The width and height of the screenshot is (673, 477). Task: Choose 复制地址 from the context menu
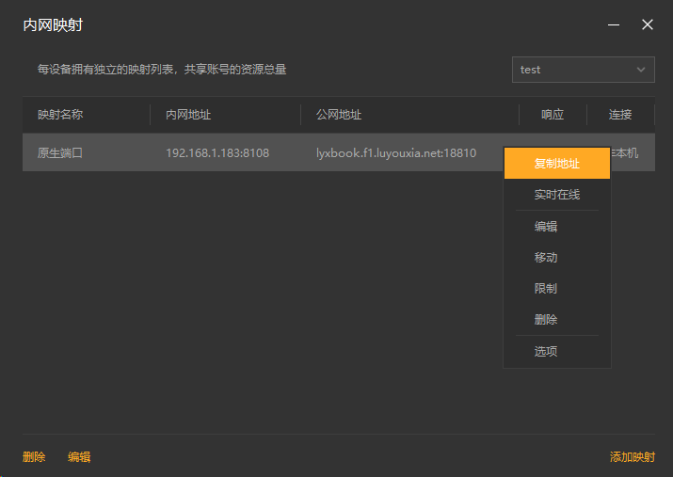(x=556, y=164)
